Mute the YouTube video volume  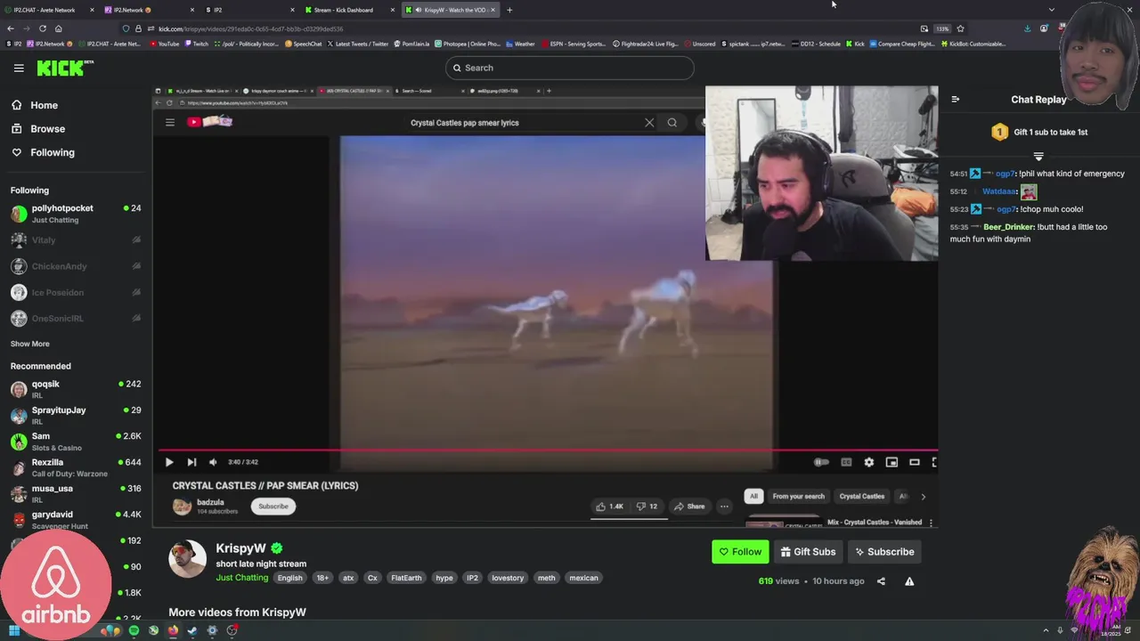click(x=213, y=462)
